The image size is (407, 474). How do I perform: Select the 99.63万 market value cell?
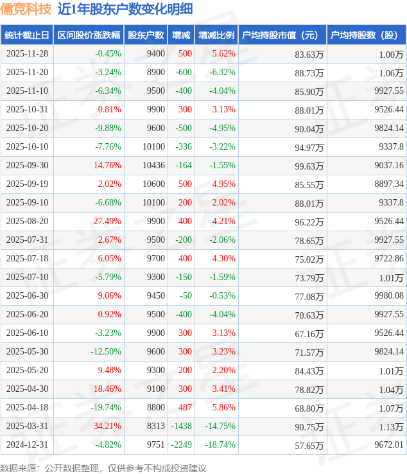309,166
